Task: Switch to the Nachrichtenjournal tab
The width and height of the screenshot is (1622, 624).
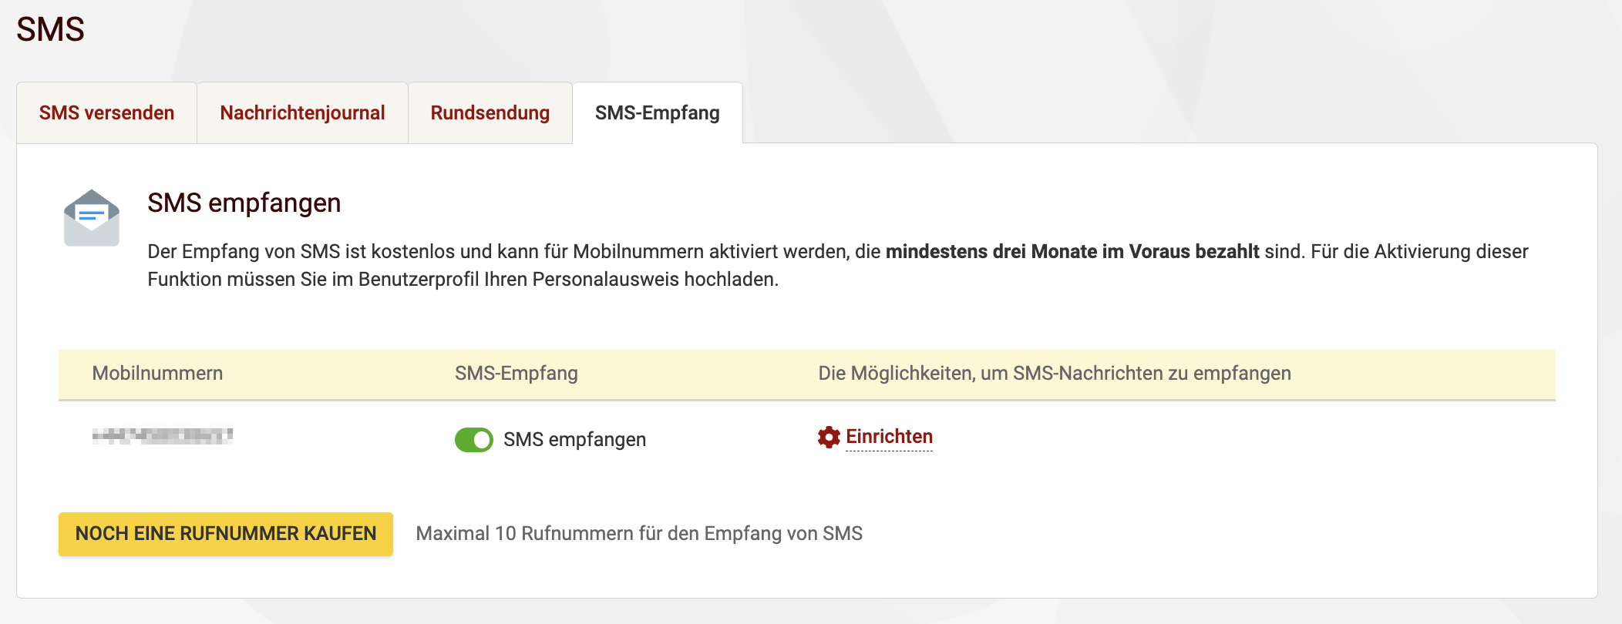Action: (x=302, y=113)
